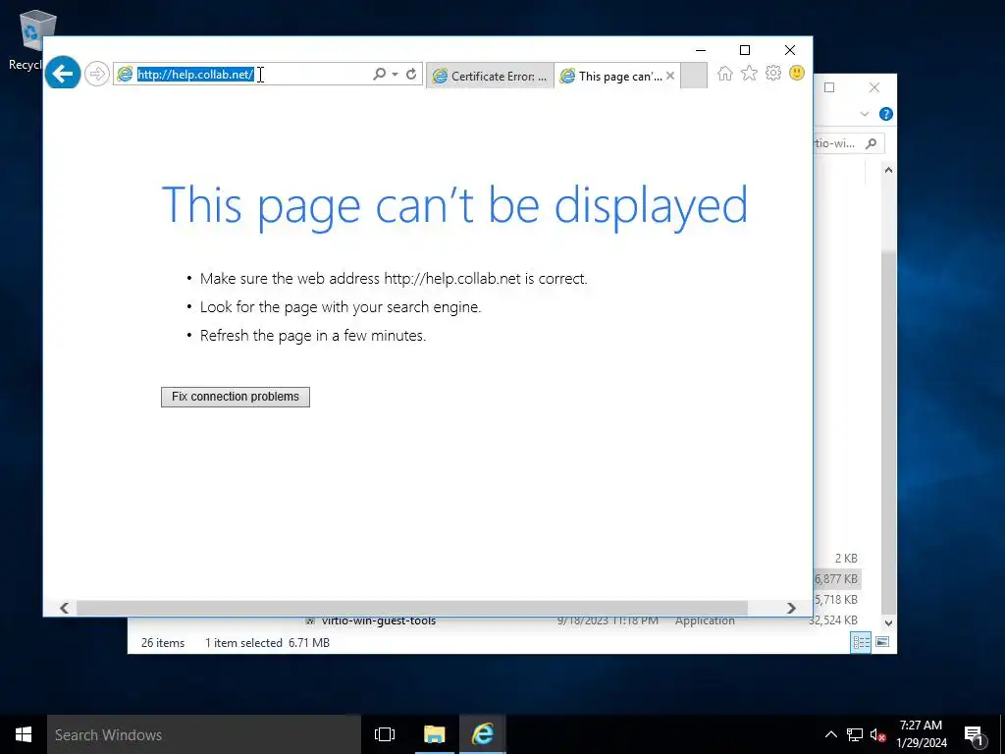
Task: Click the 6,877 KB file size cell
Action: 836,579
